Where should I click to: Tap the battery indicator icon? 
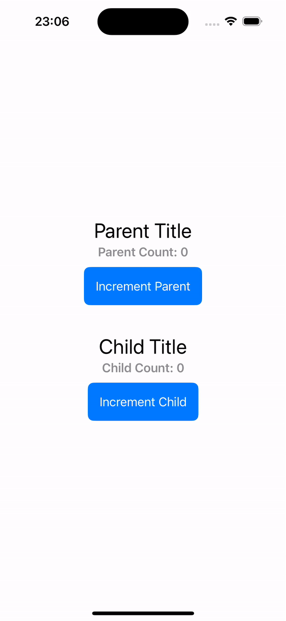pos(252,21)
